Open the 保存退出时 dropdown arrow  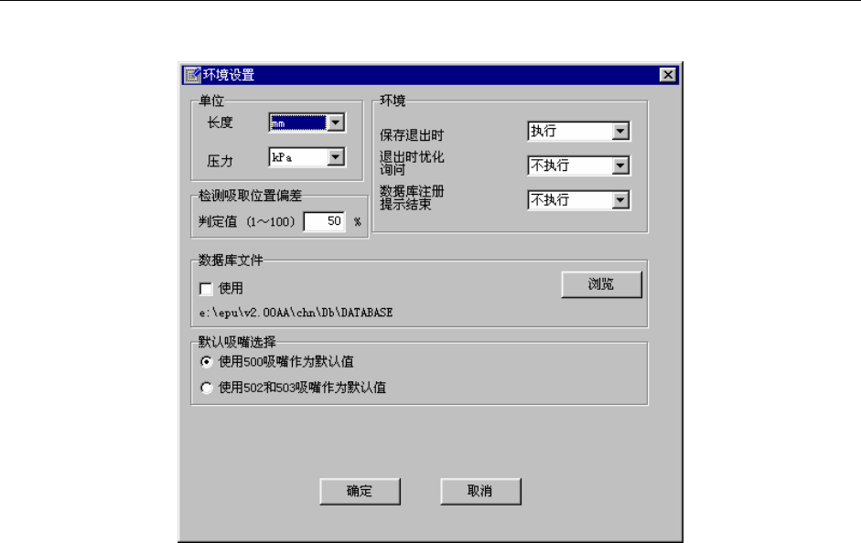click(620, 131)
